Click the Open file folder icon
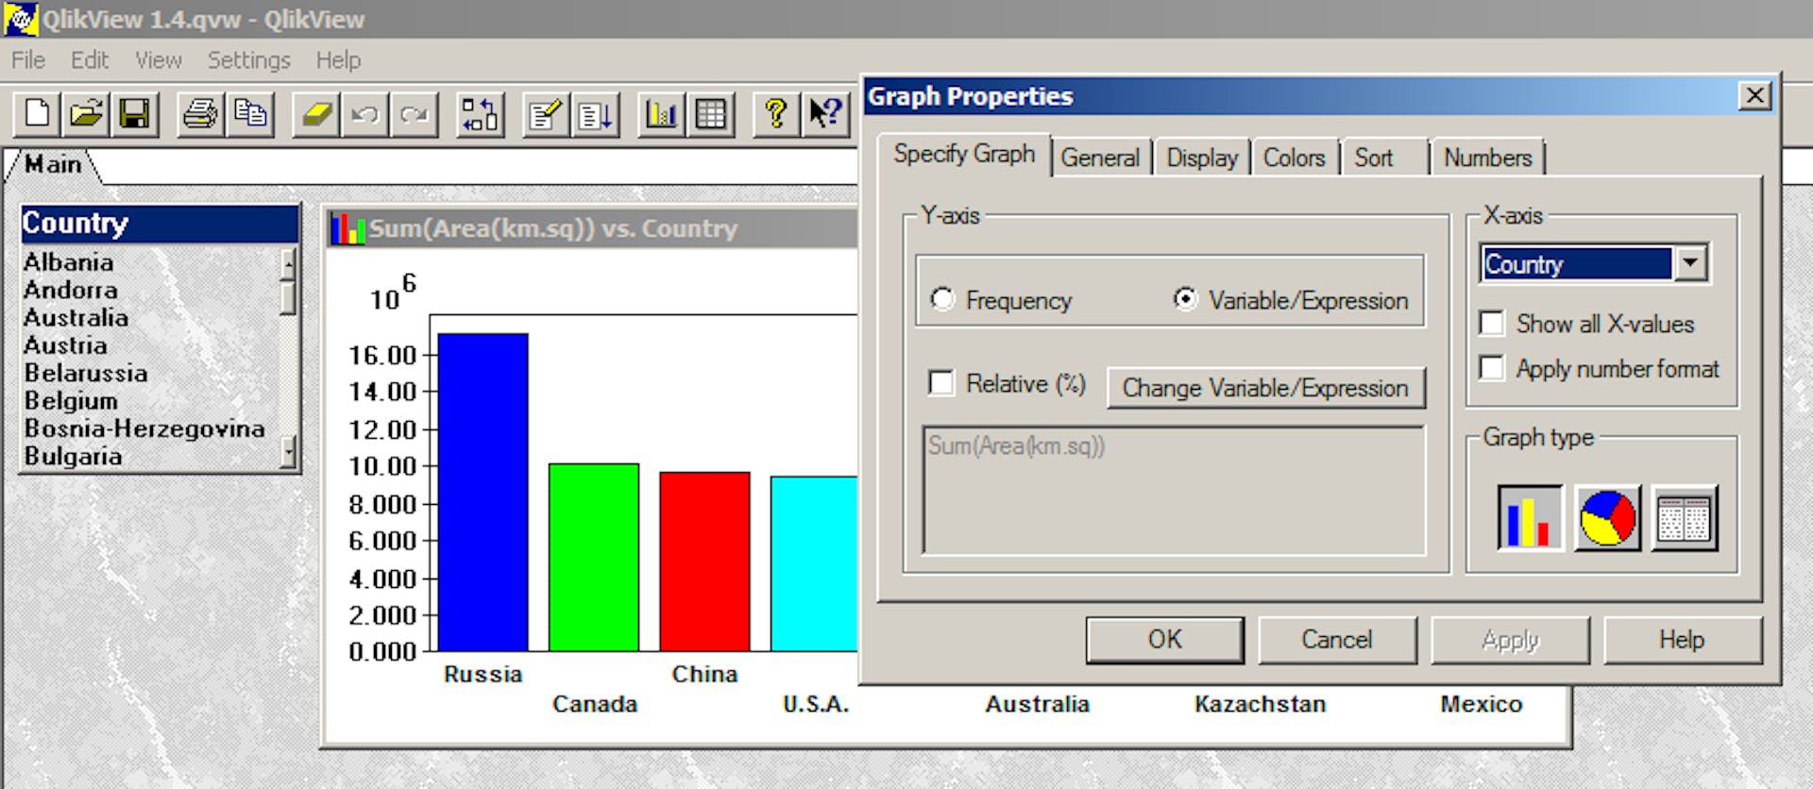The width and height of the screenshot is (1813, 789). 86,115
